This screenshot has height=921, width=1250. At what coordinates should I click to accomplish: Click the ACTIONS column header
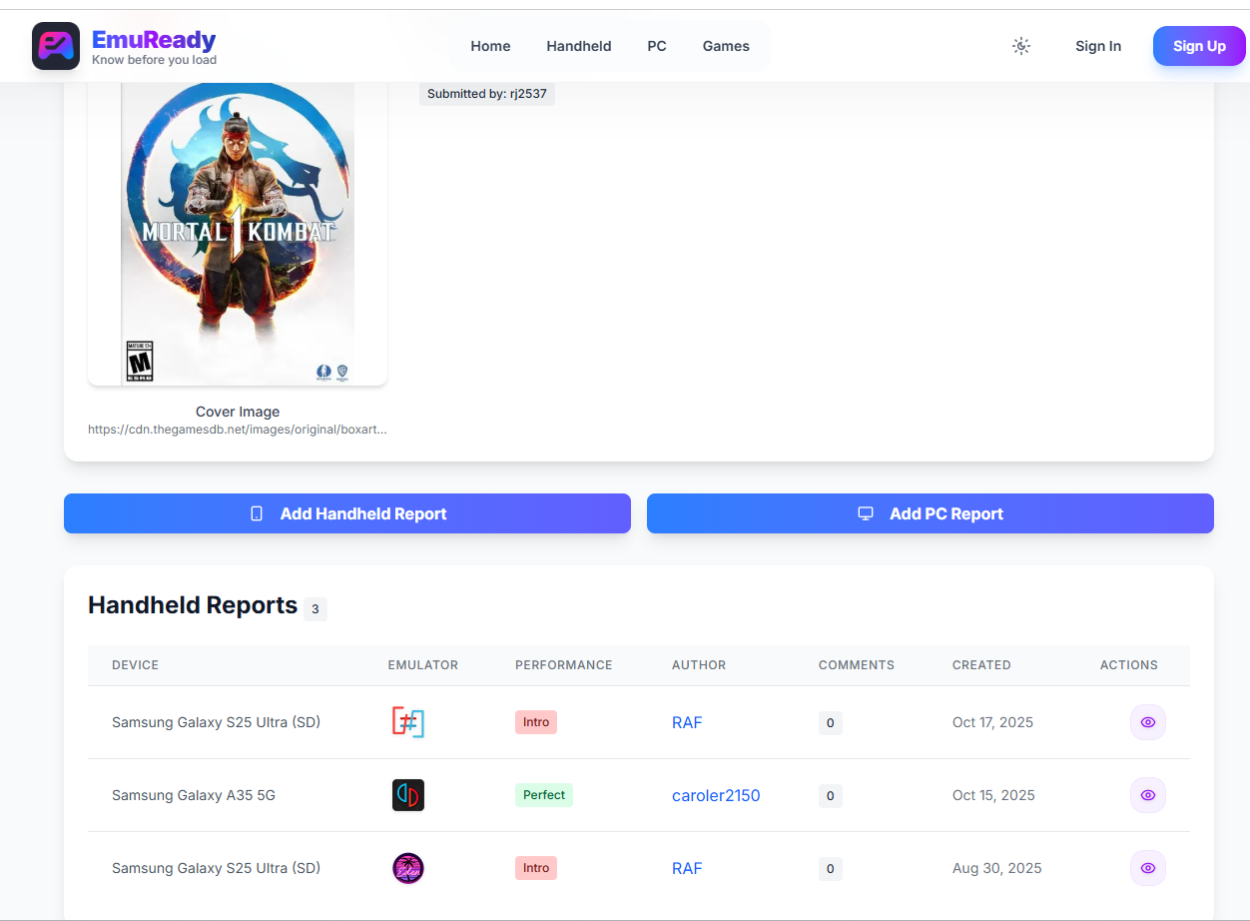pyautogui.click(x=1129, y=665)
